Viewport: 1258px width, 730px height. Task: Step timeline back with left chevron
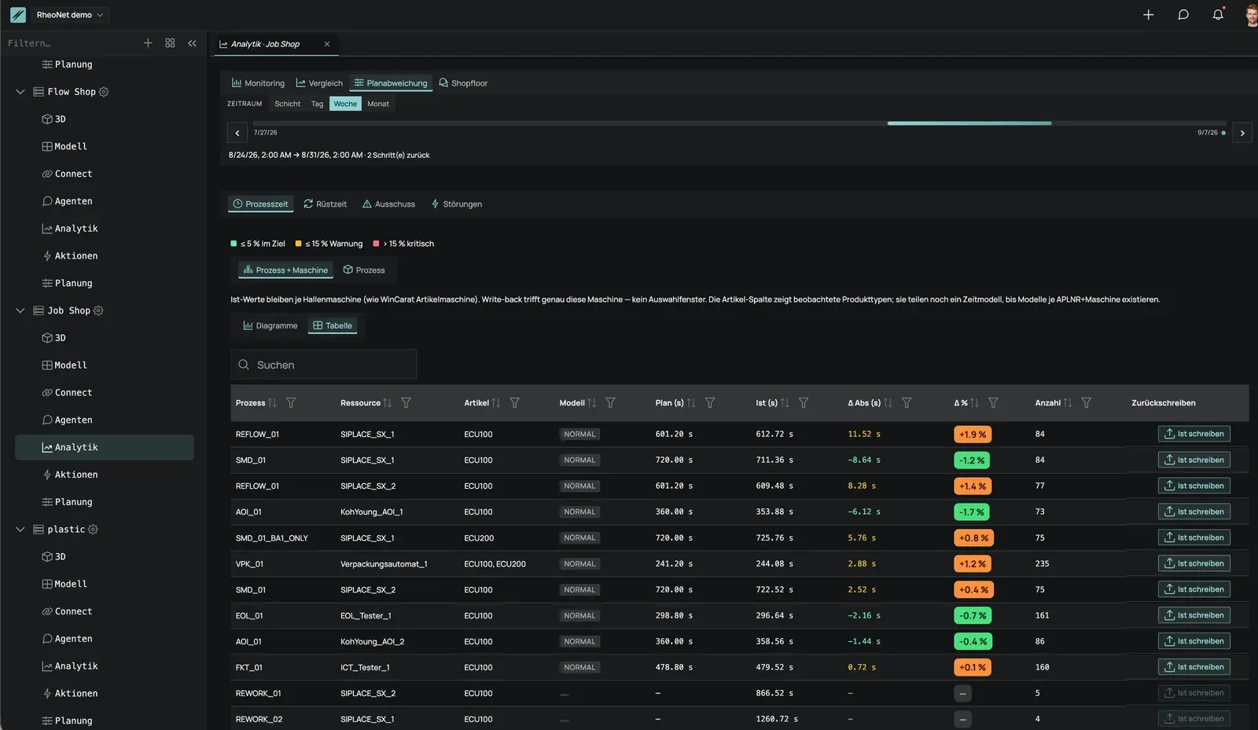[x=237, y=133]
